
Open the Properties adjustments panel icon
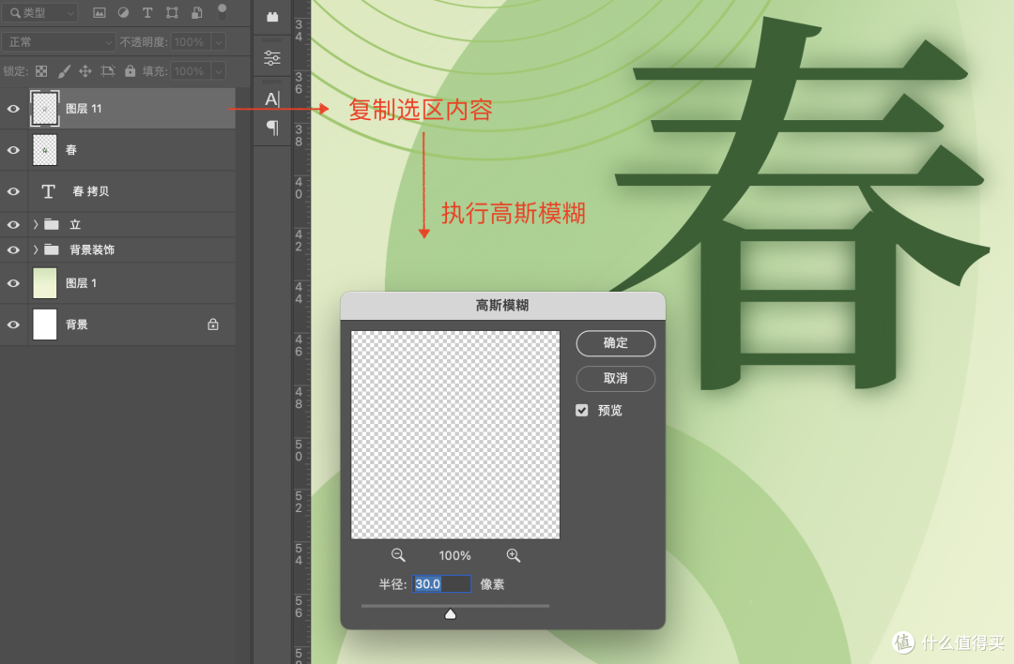pyautogui.click(x=272, y=58)
